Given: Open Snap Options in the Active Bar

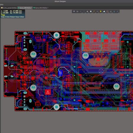Looking at the screenshot, I should pos(77,12).
